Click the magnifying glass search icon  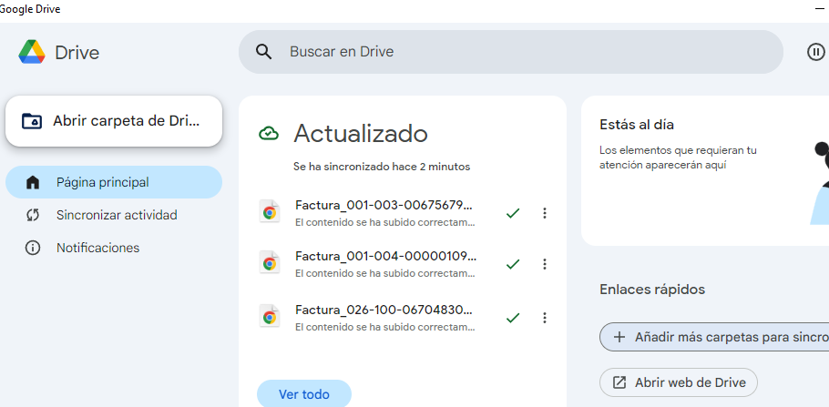point(264,52)
